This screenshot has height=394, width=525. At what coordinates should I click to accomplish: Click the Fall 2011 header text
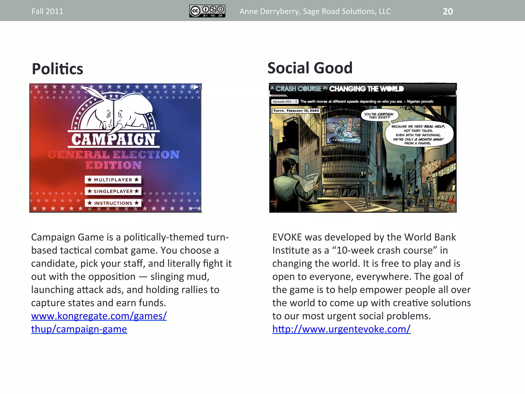click(x=47, y=11)
